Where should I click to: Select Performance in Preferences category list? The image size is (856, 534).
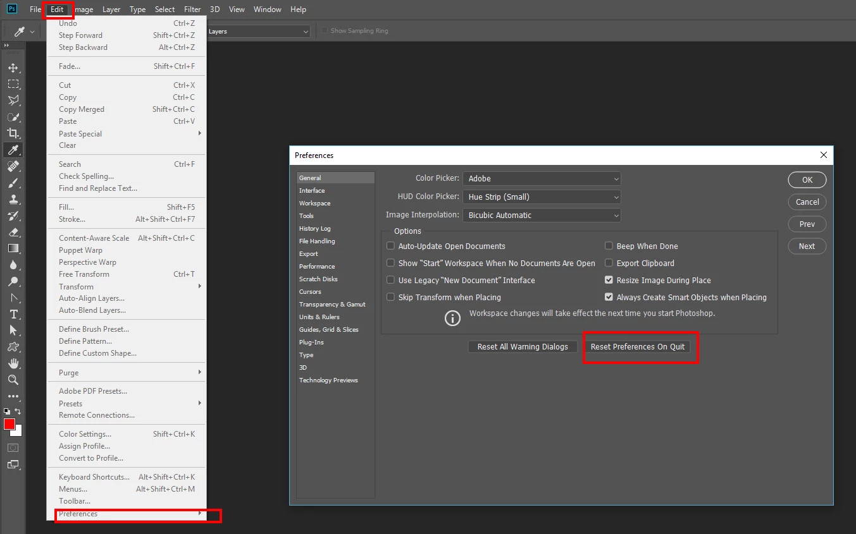pos(335,266)
